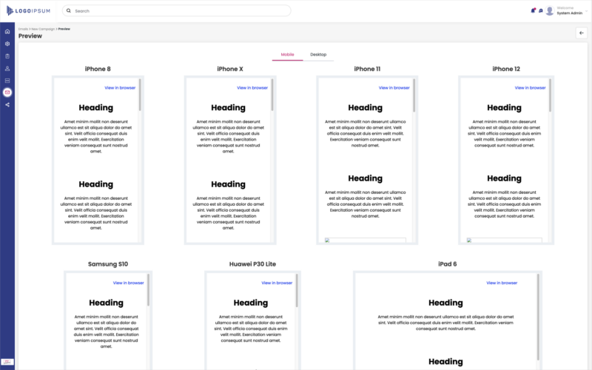592x370 pixels.
Task: Click the Emails breadcrumb link
Action: click(x=23, y=29)
